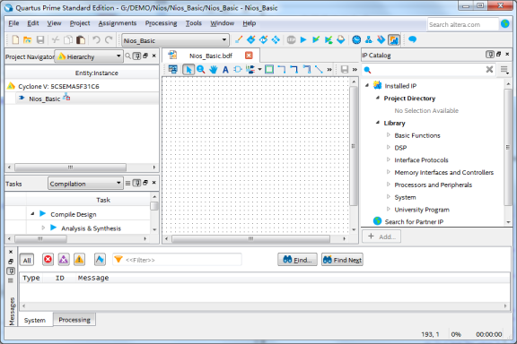Click the Paste clipboard icon
This screenshot has width=517, height=344.
[81, 40]
